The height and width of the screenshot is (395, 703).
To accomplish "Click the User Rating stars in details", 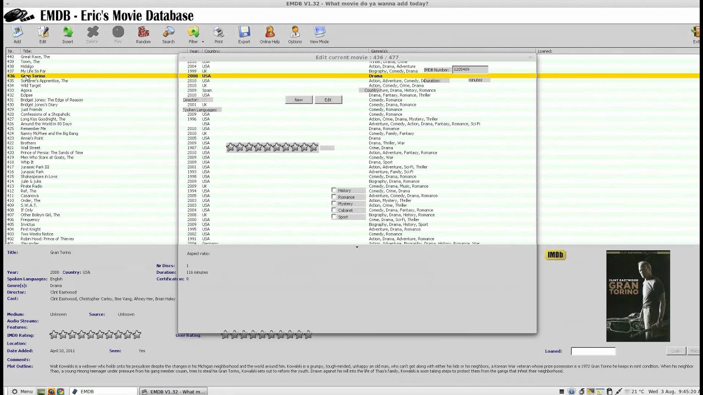I will point(266,334).
